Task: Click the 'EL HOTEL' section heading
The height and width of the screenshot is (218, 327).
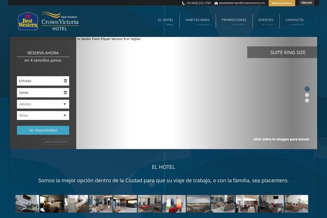Action: 163,167
